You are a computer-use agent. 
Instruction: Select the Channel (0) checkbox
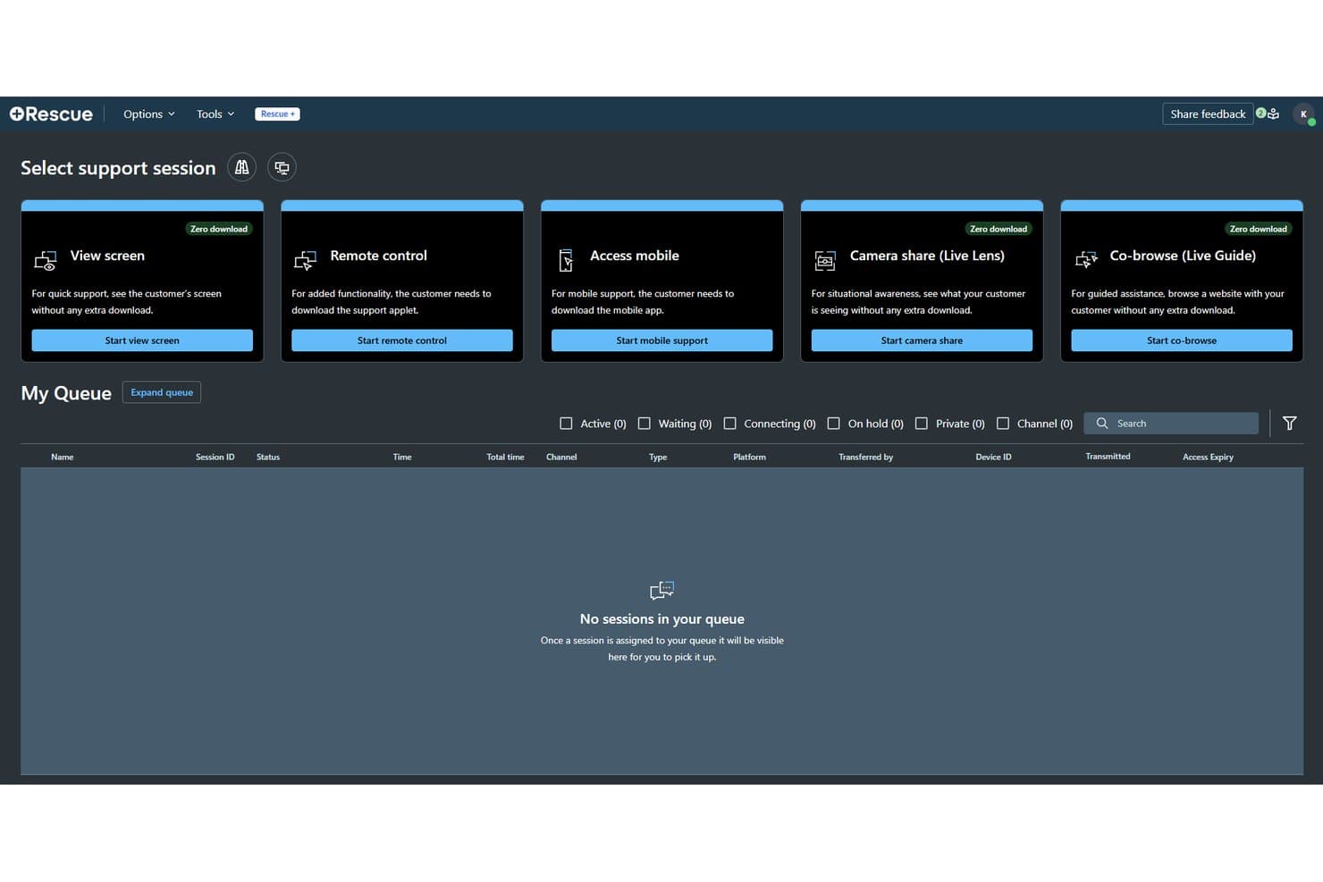[x=1002, y=424]
